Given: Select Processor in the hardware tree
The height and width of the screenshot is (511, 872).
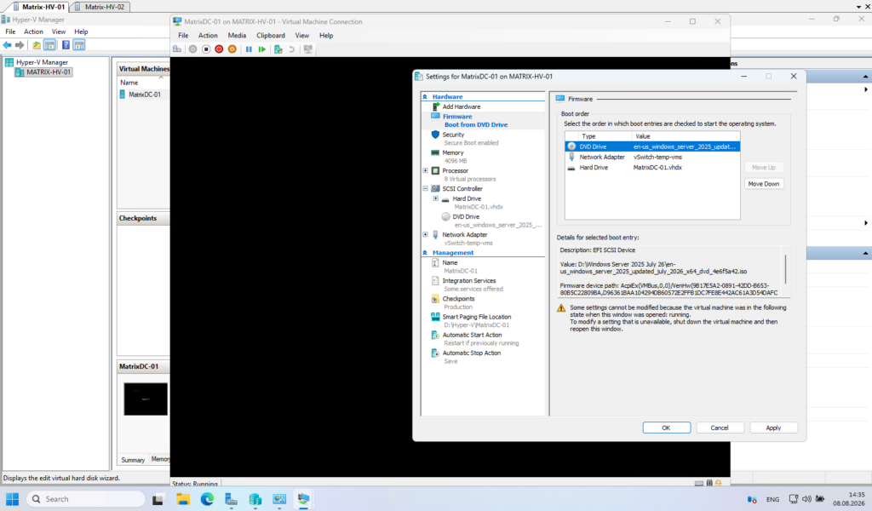Looking at the screenshot, I should coord(455,170).
